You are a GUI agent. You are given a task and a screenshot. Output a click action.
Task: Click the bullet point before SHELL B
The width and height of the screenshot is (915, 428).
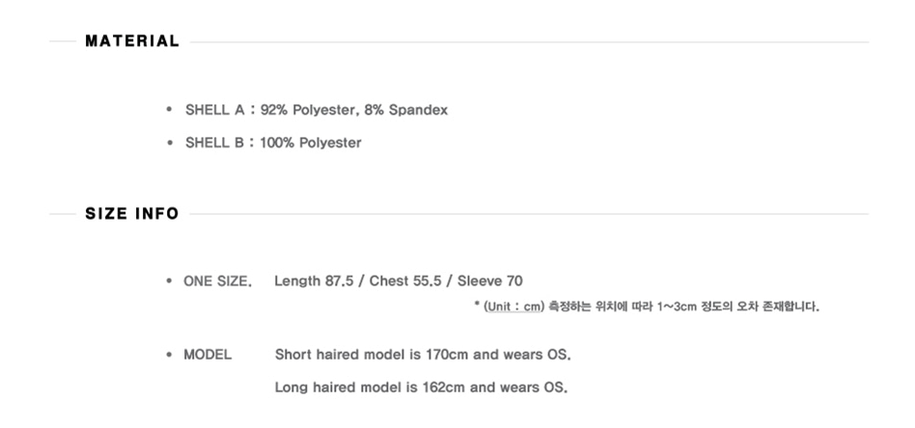(x=170, y=143)
